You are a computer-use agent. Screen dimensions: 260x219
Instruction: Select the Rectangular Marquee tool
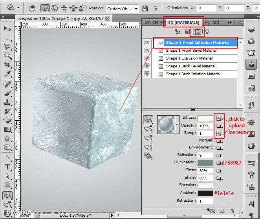click(x=7, y=38)
